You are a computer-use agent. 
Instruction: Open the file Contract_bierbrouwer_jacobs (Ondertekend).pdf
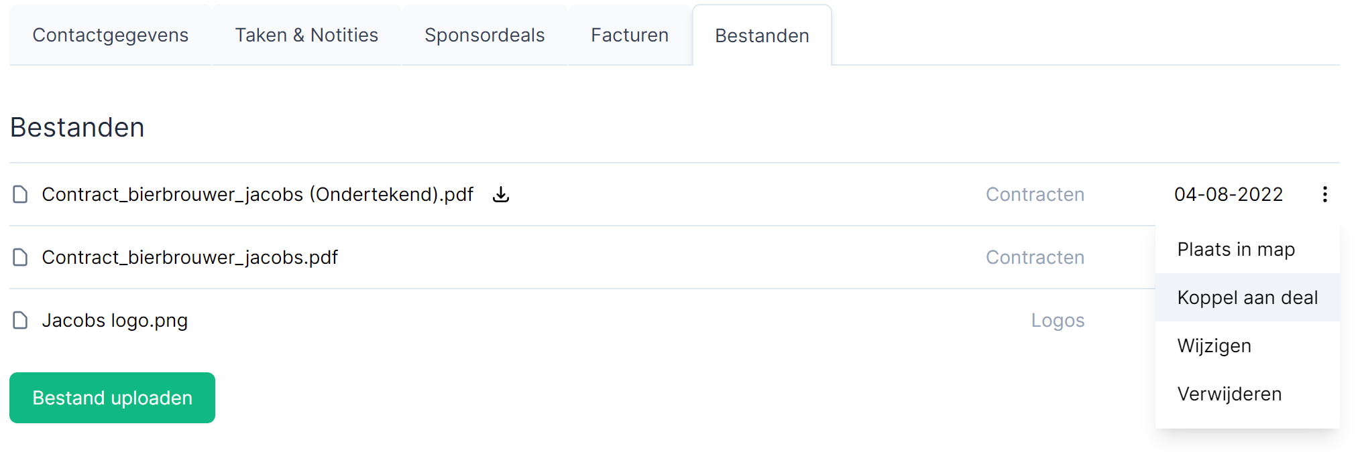pos(258,194)
